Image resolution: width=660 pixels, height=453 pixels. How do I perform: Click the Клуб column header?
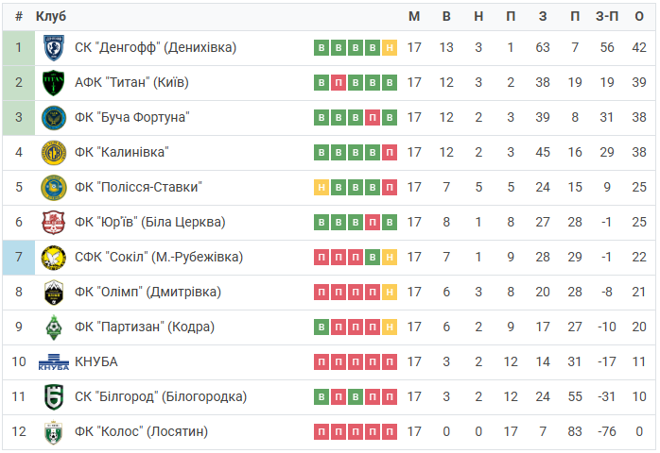[x=51, y=16]
